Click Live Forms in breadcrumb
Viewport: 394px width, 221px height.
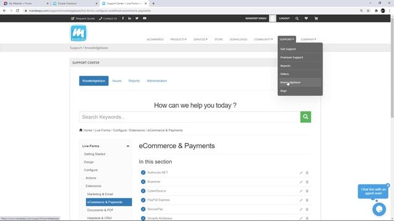pos(102,130)
